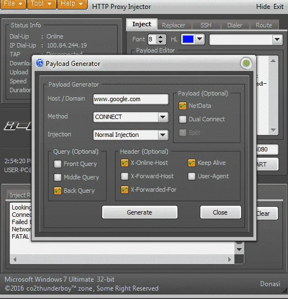
Task: Click log vertical scrollbar down arrow
Action: [x=239, y=249]
